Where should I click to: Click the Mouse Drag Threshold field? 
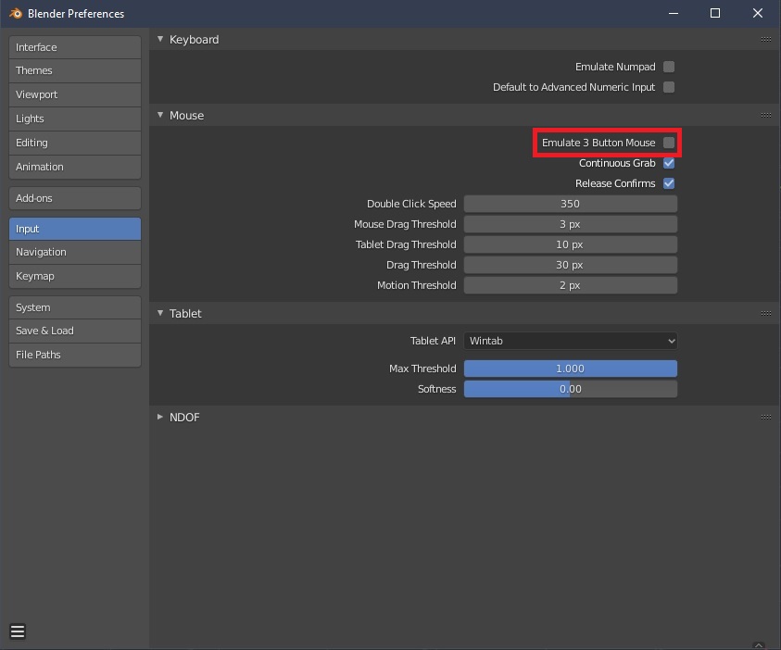point(571,224)
